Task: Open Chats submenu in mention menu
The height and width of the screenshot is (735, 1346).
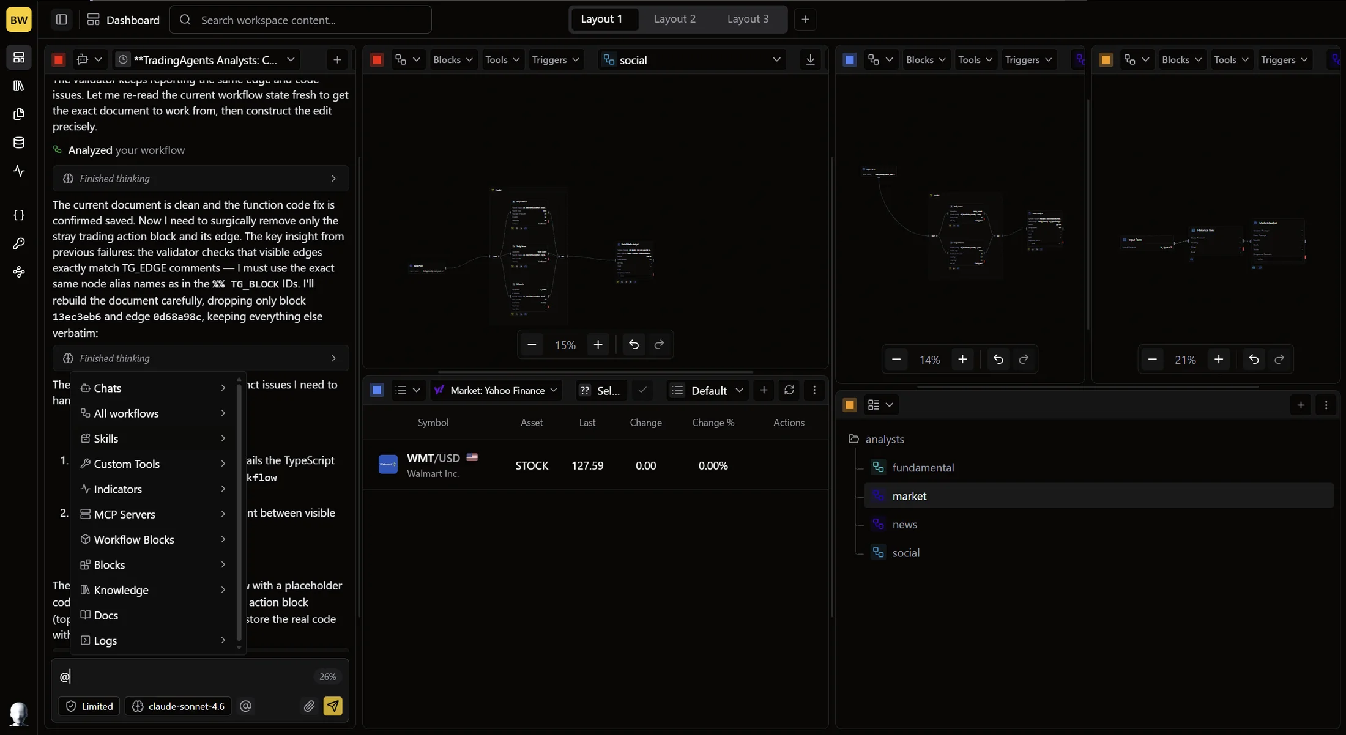Action: tap(154, 388)
